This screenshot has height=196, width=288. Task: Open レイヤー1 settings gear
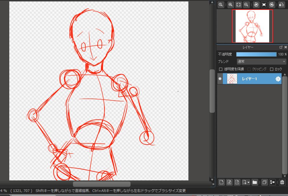278,79
